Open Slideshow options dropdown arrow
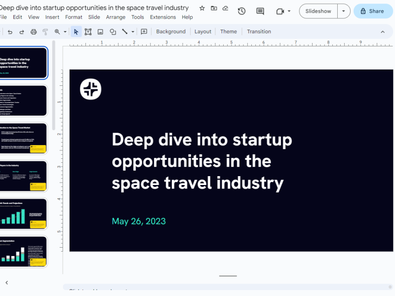 point(344,11)
